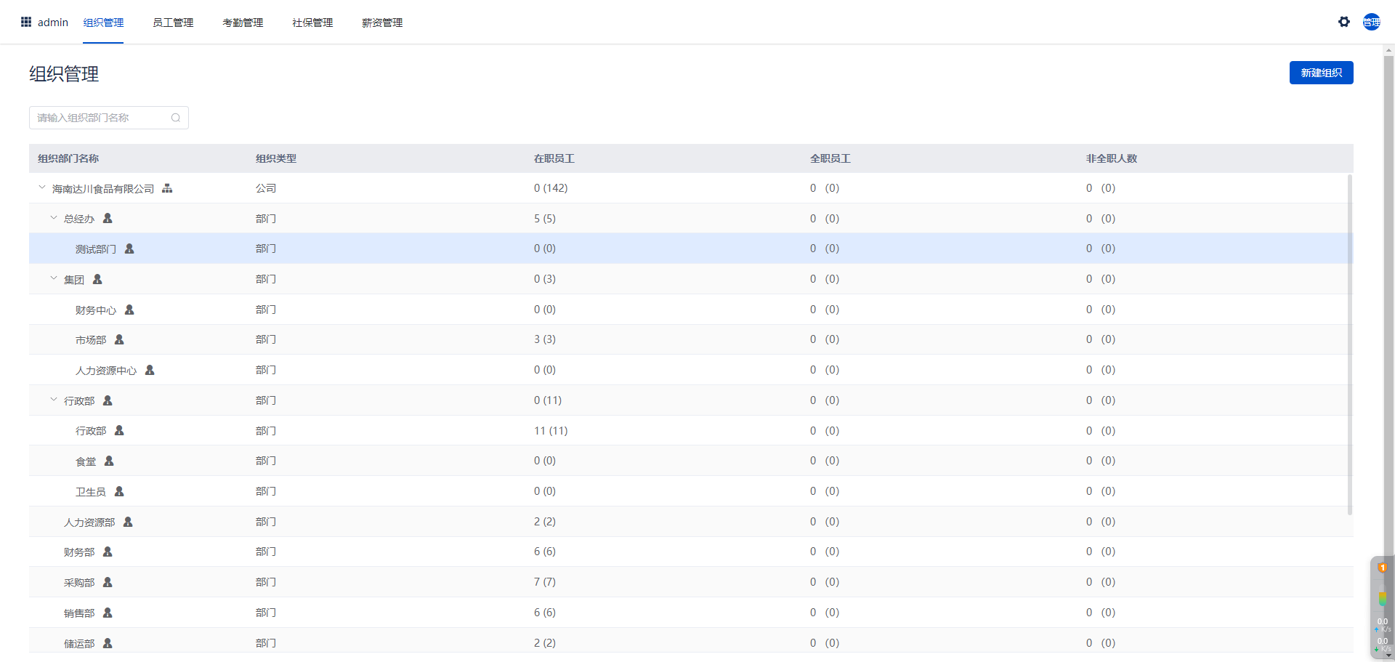The image size is (1395, 662).
Task: Click the person icon beside 人力资源中心
Action: coord(150,370)
